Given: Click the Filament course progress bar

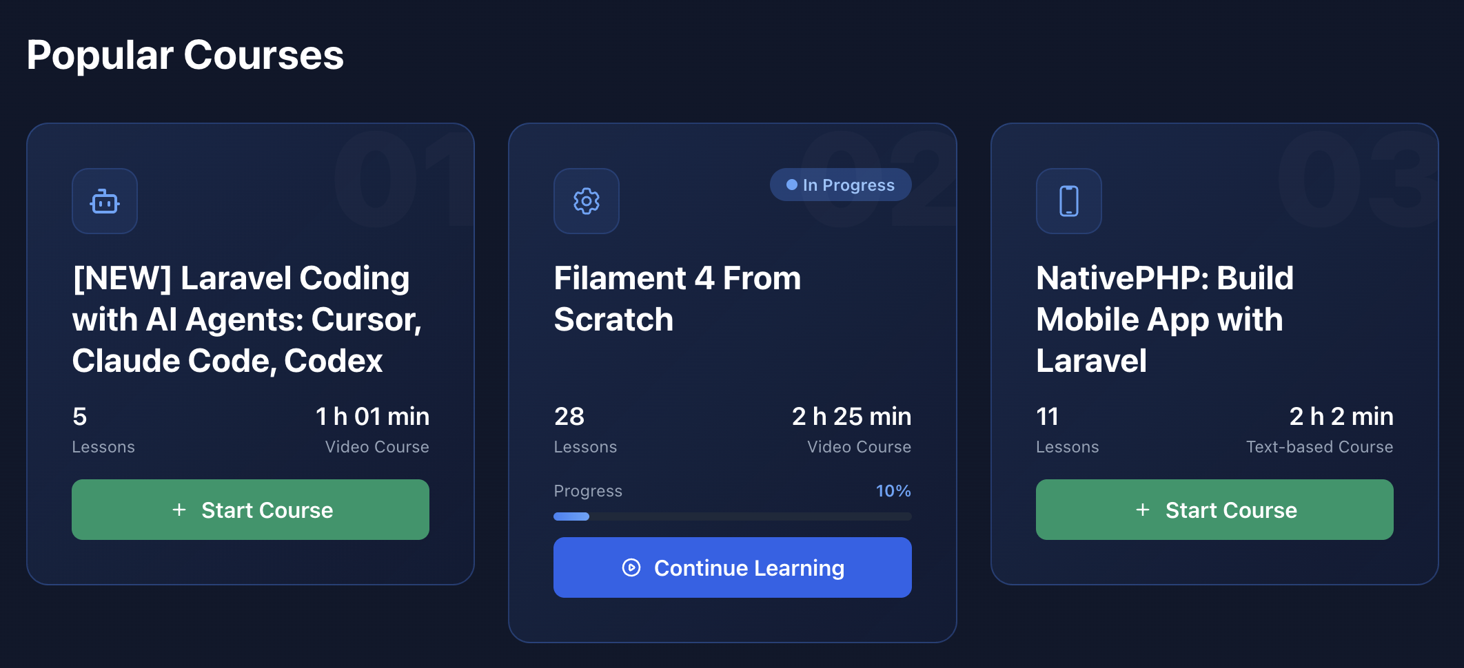Looking at the screenshot, I should point(732,516).
